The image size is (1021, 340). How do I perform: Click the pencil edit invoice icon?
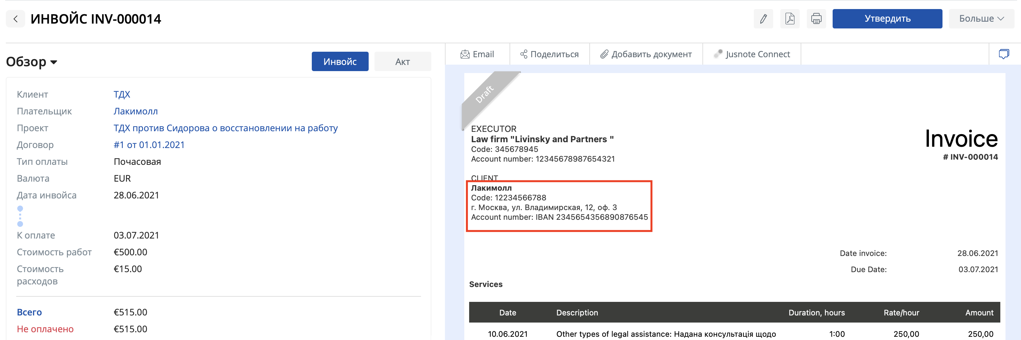[763, 19]
